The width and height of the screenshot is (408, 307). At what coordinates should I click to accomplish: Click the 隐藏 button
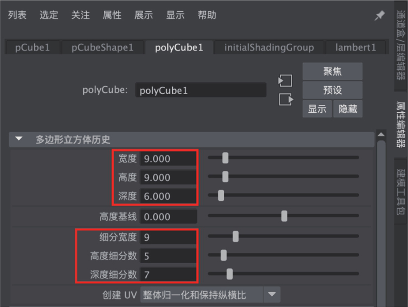pyautogui.click(x=348, y=109)
